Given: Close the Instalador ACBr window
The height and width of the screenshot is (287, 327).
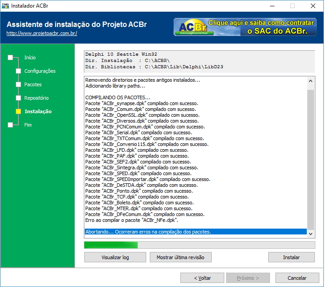Looking at the screenshot, I should coord(313,6).
